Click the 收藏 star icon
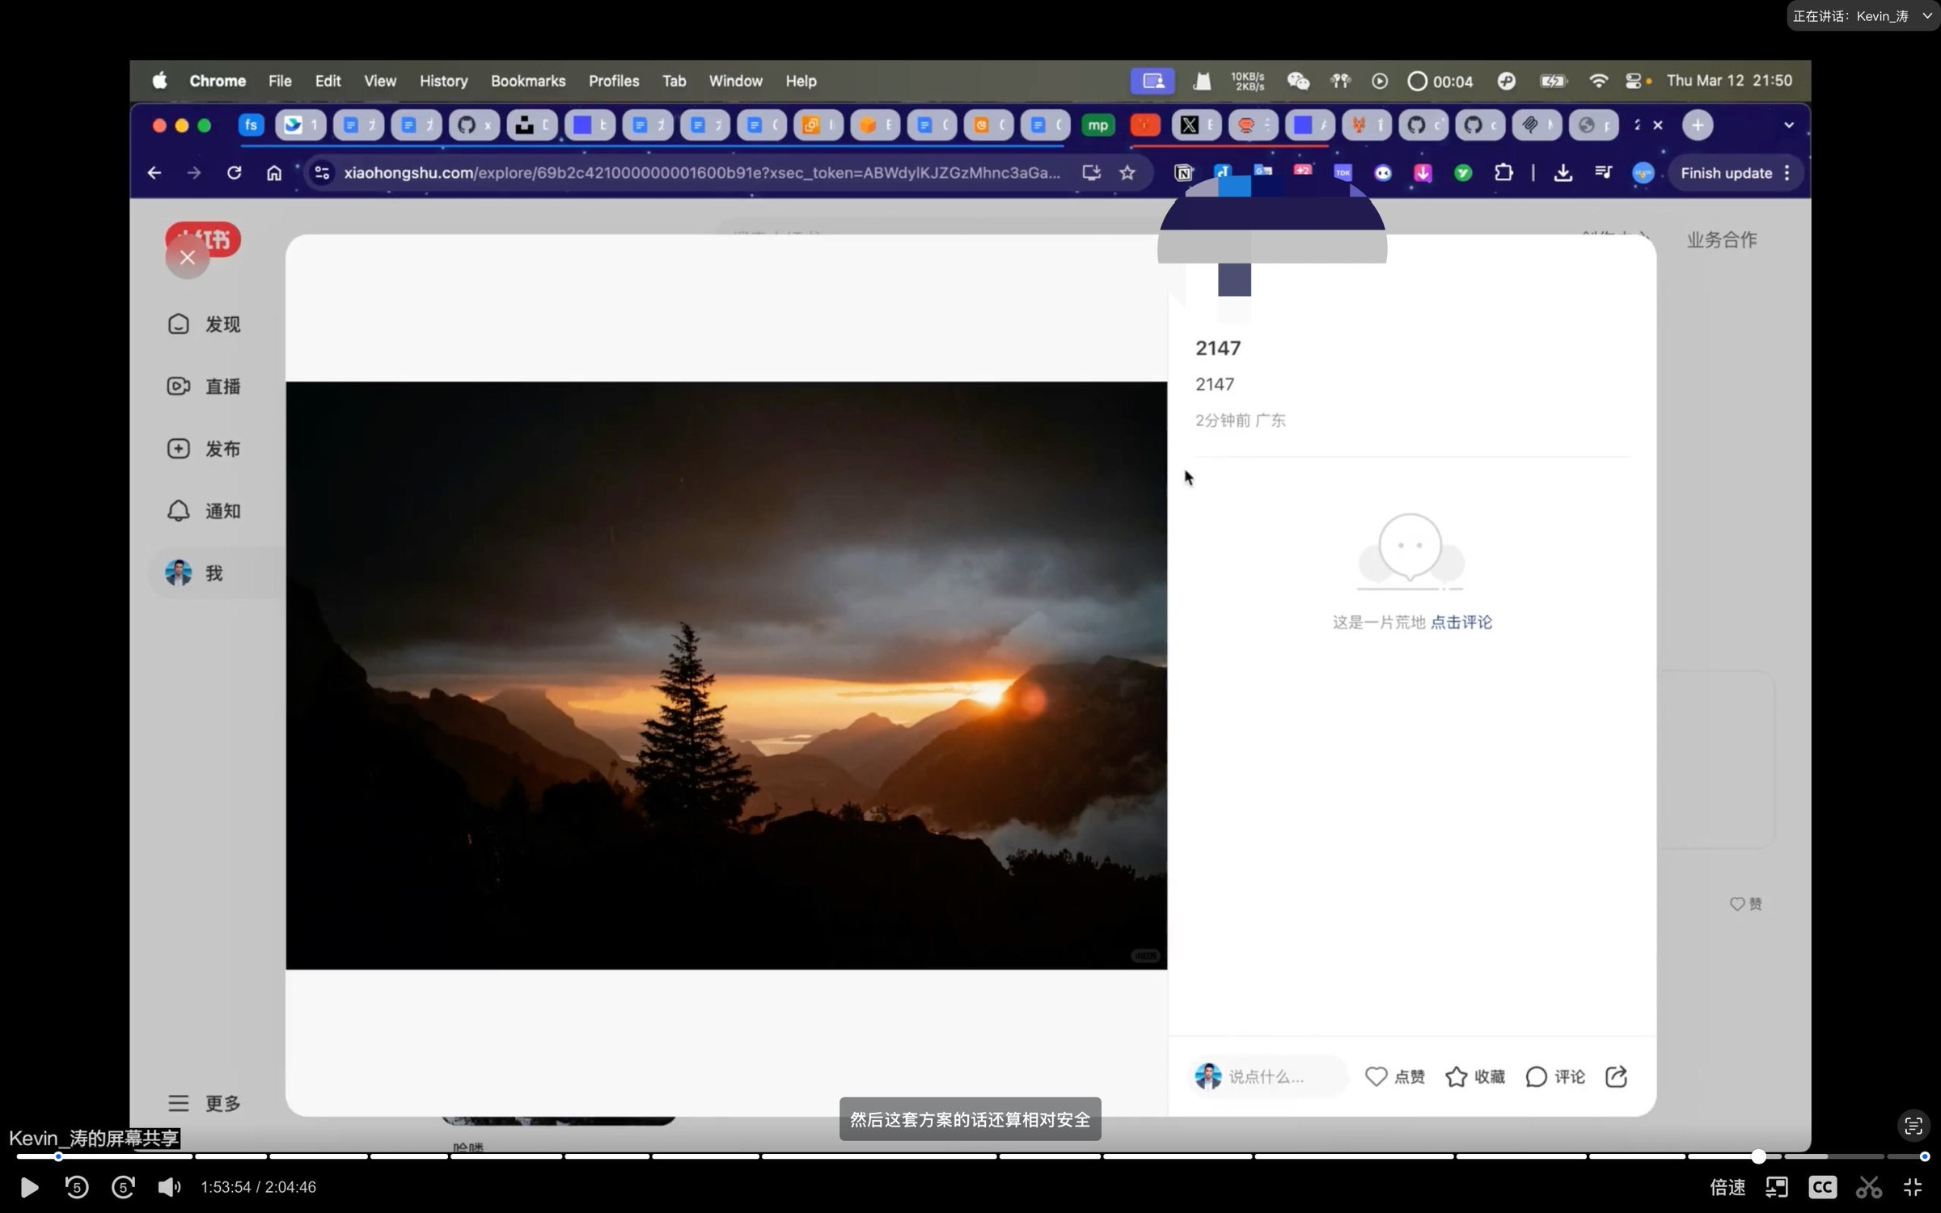Viewport: 1941px width, 1213px height. 1456,1076
